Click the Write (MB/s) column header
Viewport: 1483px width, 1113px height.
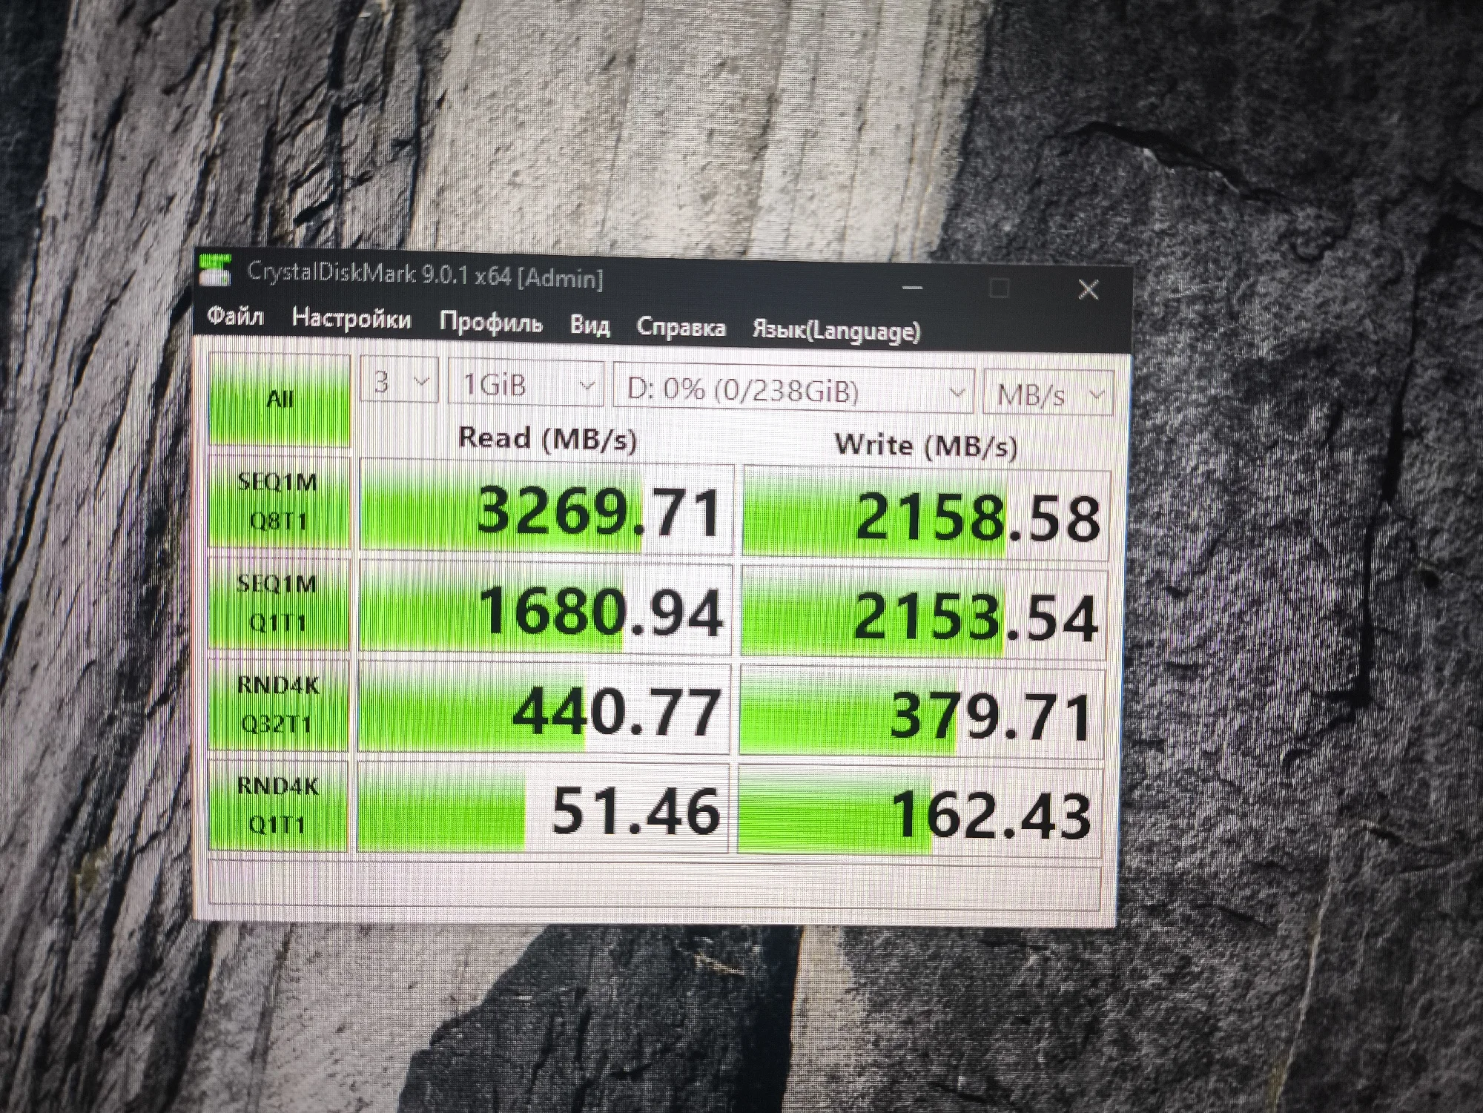click(x=926, y=445)
